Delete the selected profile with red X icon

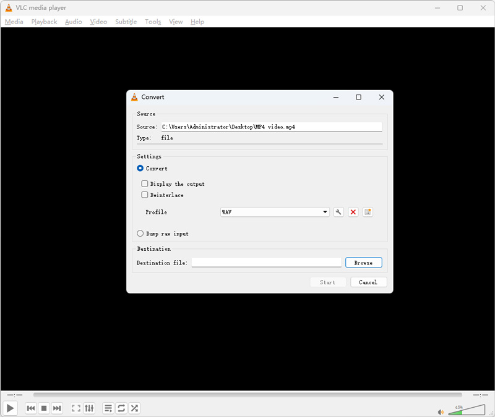click(x=353, y=212)
